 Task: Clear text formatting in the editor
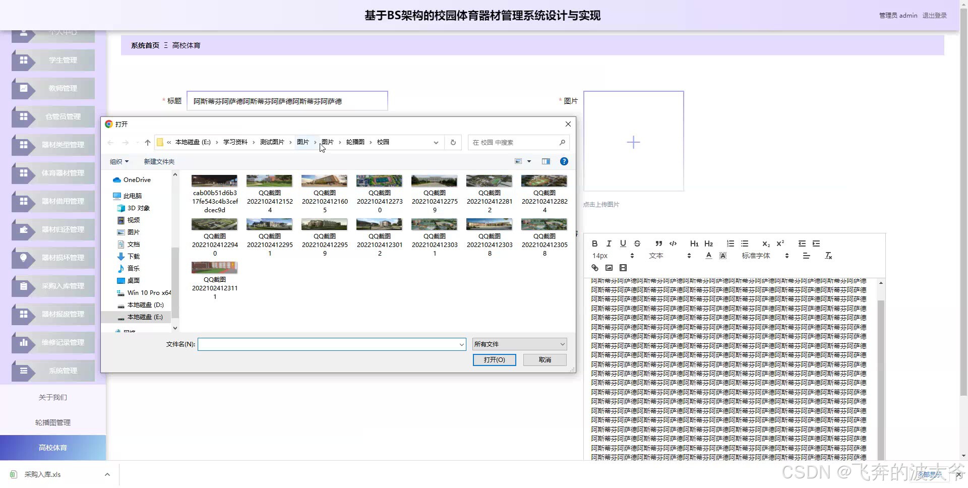tap(828, 256)
